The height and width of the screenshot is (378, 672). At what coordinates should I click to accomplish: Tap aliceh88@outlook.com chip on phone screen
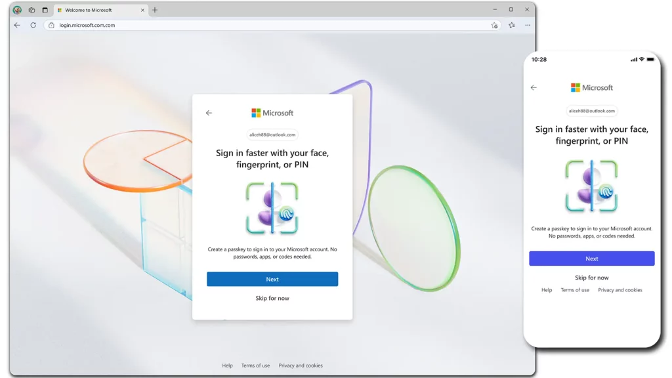(592, 111)
